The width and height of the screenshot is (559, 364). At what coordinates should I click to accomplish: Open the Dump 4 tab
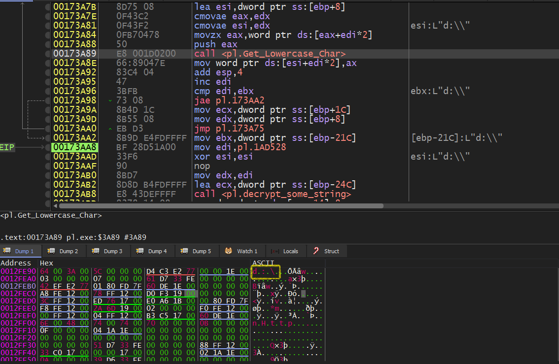153,251
